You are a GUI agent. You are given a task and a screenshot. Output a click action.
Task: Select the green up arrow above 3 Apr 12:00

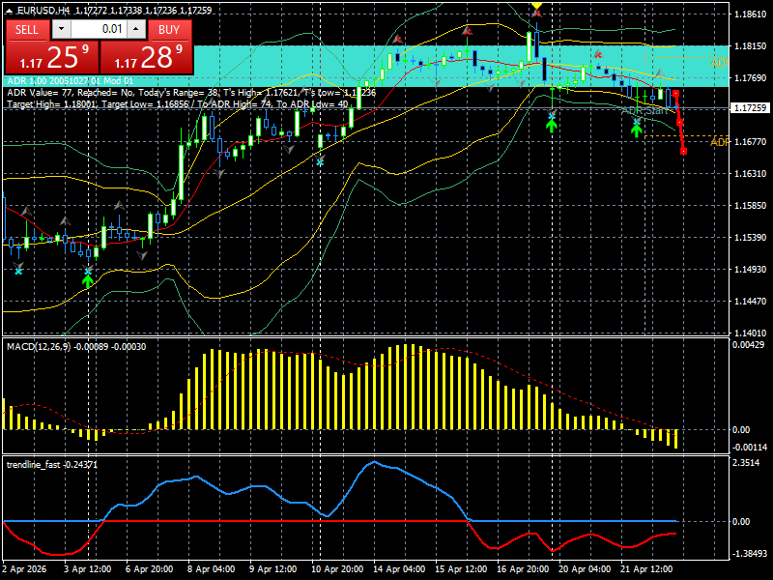pos(87,281)
